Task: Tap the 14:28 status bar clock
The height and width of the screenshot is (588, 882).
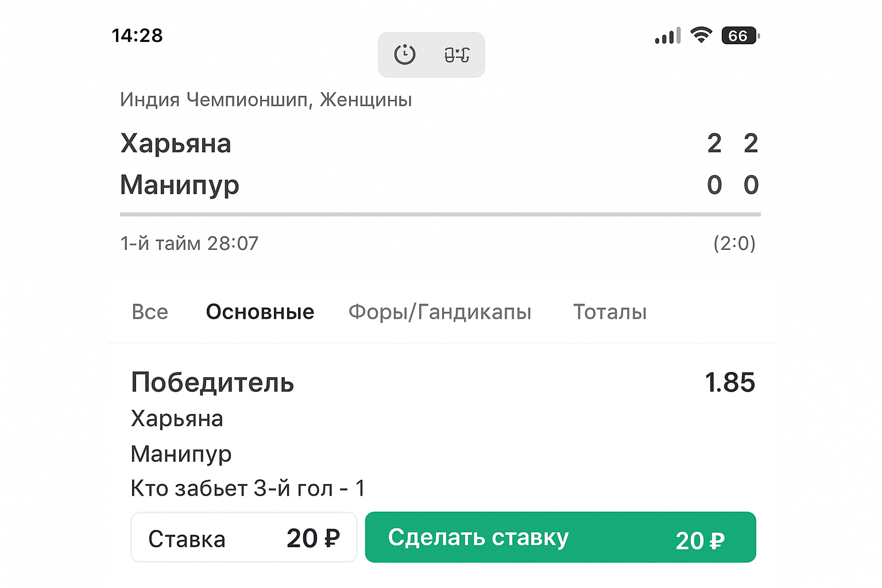Action: pyautogui.click(x=137, y=36)
